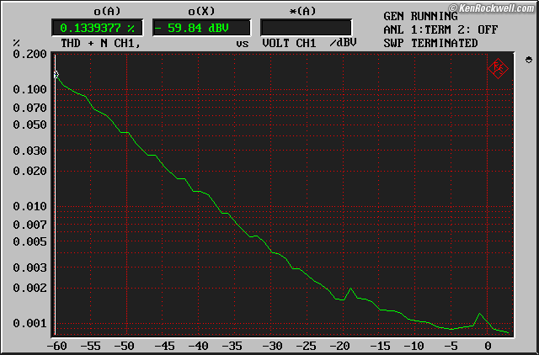Click the VOLT CH1 /dBV label
Screen dimensions: 539x355
click(x=309, y=43)
